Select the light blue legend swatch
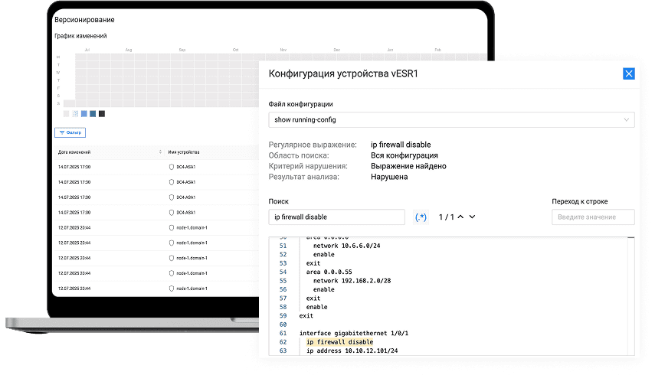This screenshot has width=655, height=375. 84,114
